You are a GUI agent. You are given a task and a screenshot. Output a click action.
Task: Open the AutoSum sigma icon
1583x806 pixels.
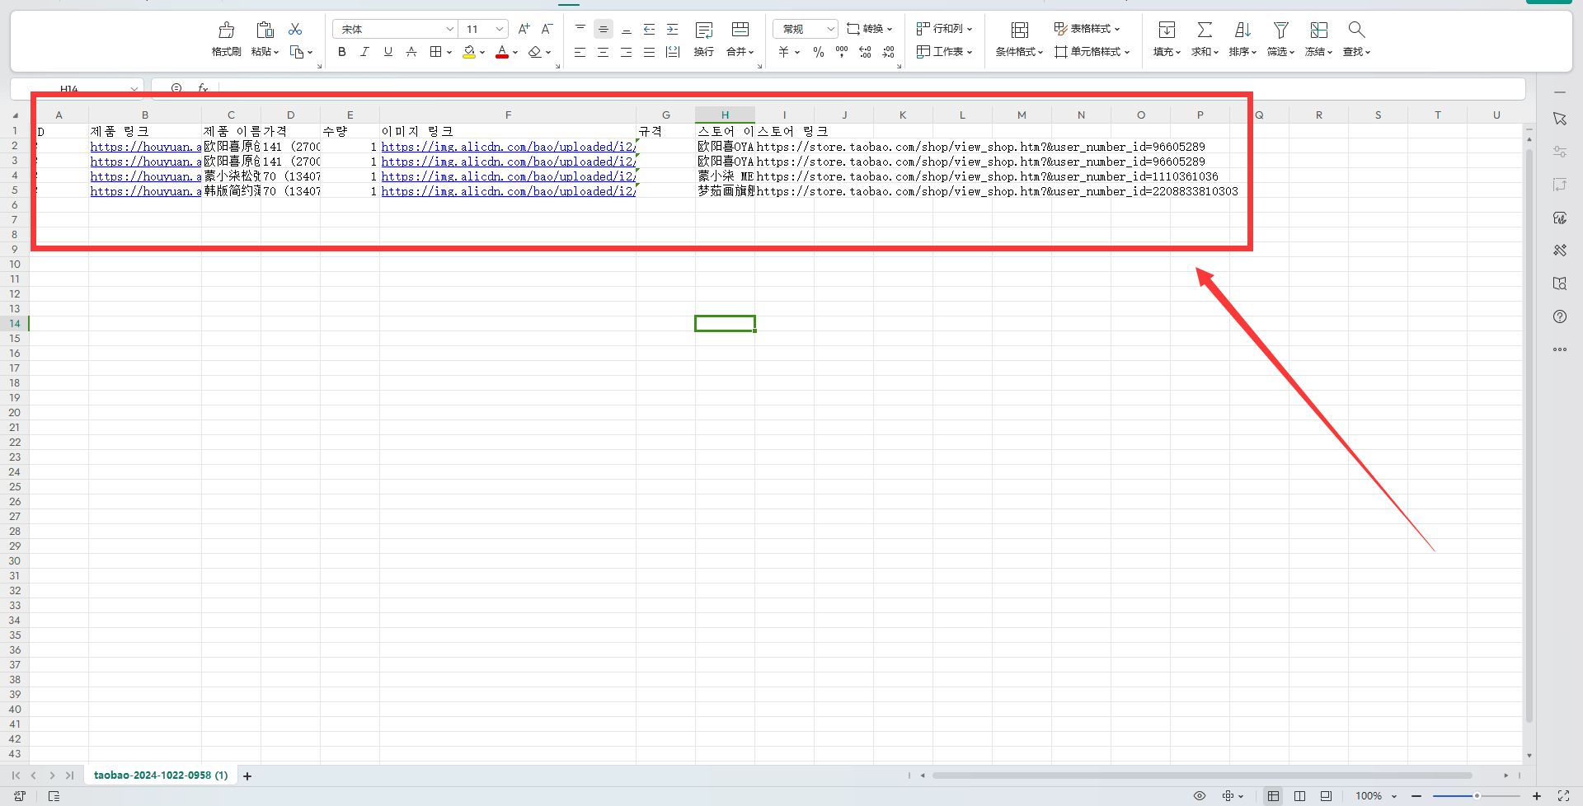[x=1205, y=30]
